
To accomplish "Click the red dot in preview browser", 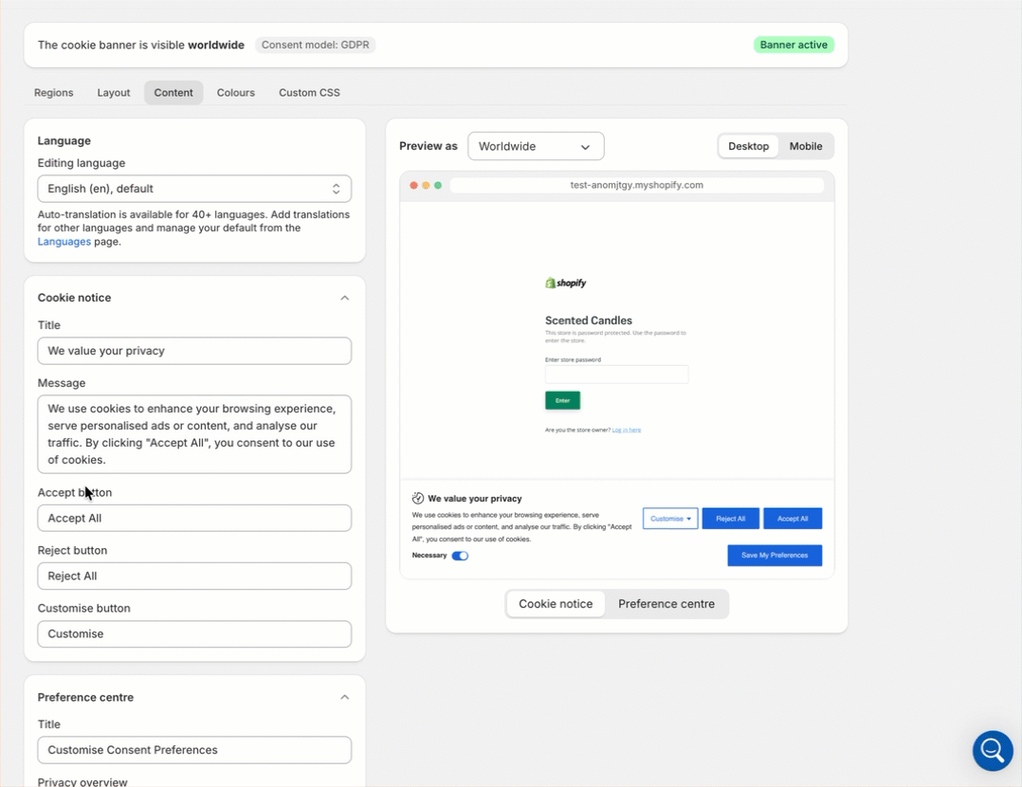I will point(413,185).
